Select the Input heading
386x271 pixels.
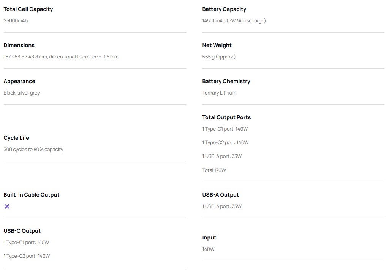tap(209, 238)
